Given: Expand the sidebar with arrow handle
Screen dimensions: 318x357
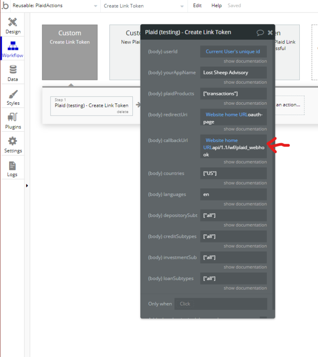Looking at the screenshot, I should (27, 186).
